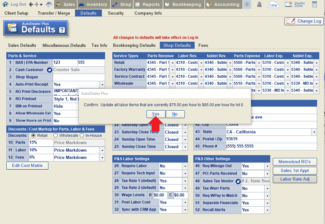Click the Phone # field
The height and width of the screenshot is (224, 325).
pos(271,146)
